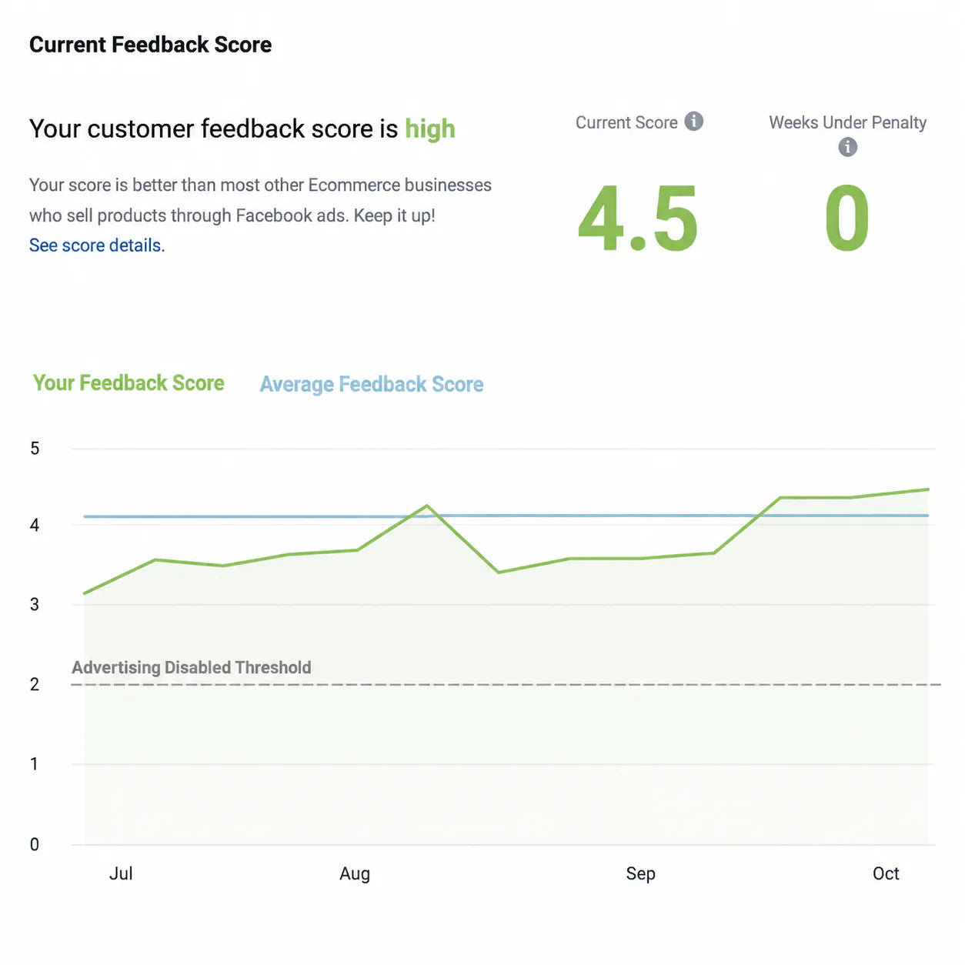965x965 pixels.
Task: Select the Jul label on the x-axis
Action: 121,873
